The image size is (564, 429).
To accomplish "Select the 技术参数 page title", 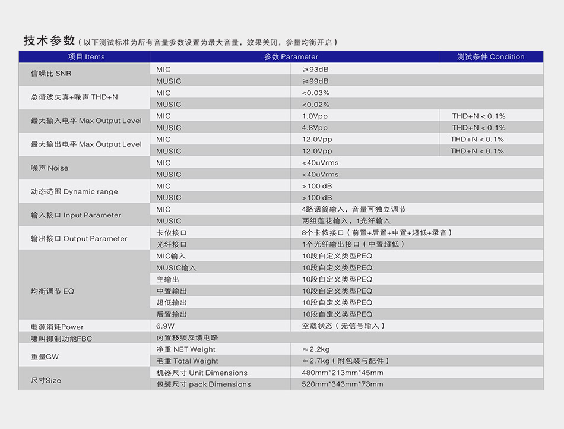I will [45, 39].
